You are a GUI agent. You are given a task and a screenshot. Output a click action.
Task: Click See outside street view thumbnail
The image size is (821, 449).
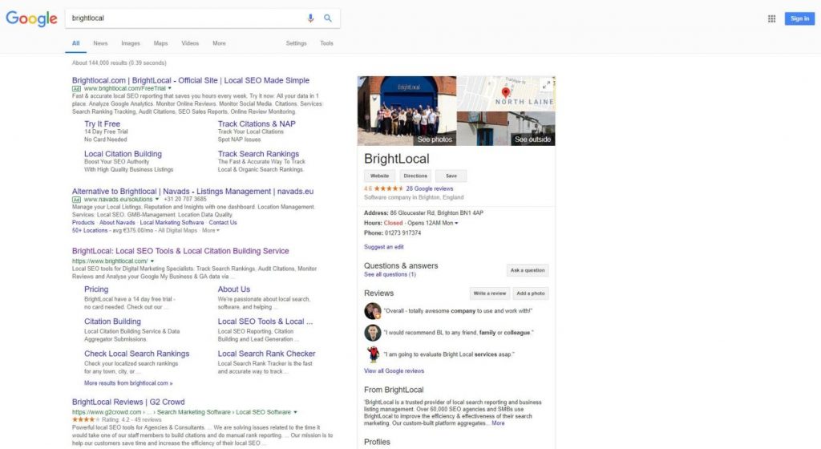click(507, 128)
